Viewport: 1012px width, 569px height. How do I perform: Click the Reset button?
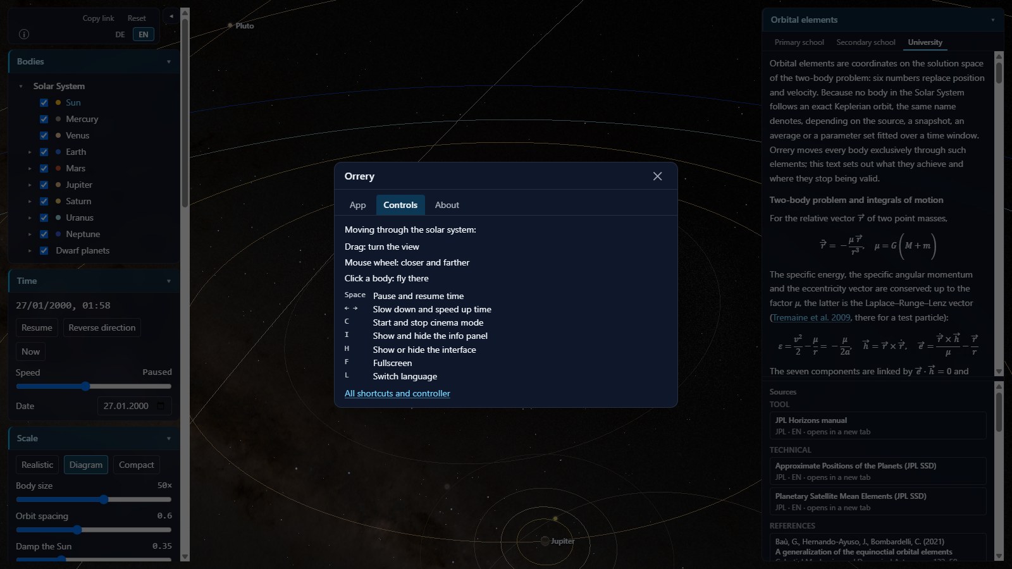click(137, 18)
